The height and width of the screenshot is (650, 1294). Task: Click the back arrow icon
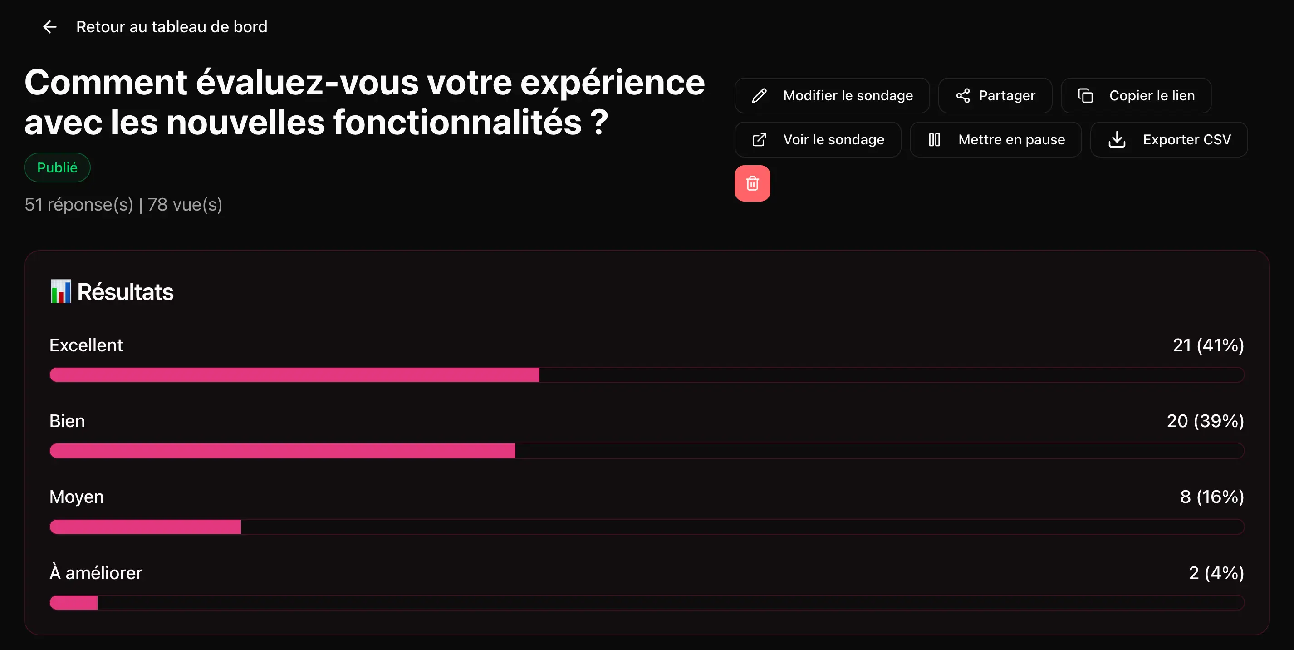pos(50,27)
